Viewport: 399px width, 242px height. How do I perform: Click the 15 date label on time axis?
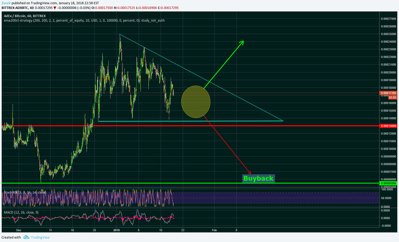[161, 230]
